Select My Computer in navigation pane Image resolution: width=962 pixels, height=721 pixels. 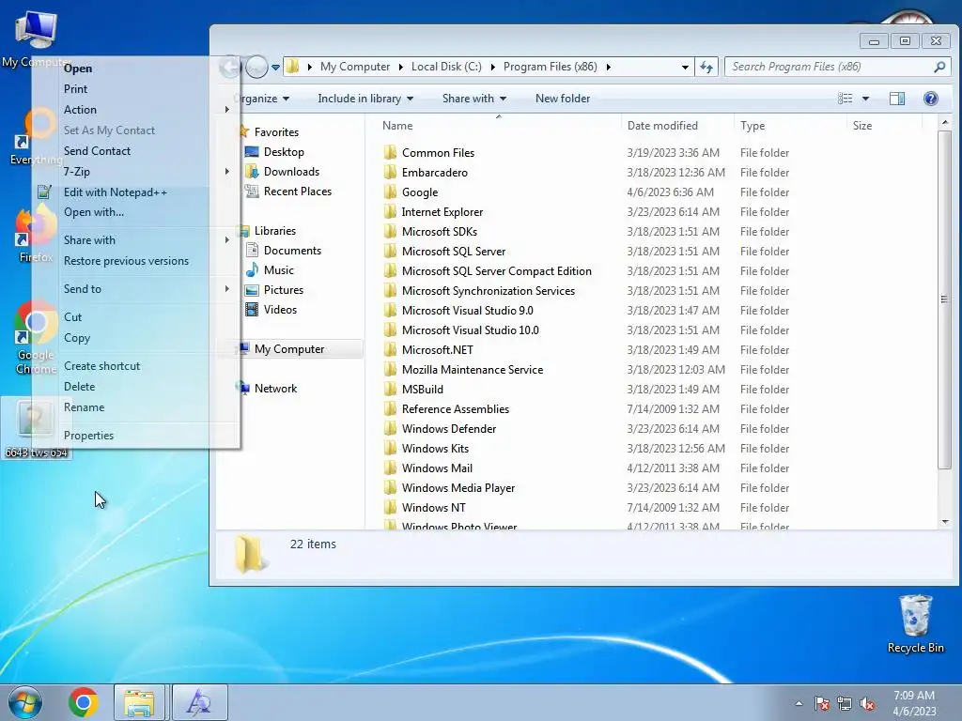click(289, 349)
